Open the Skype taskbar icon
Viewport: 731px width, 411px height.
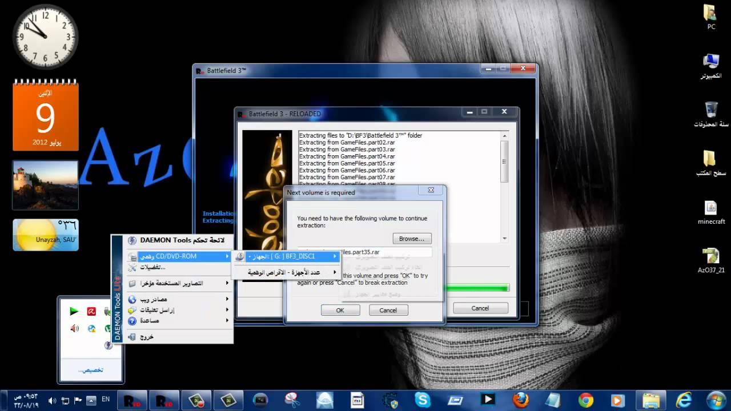[x=423, y=400]
